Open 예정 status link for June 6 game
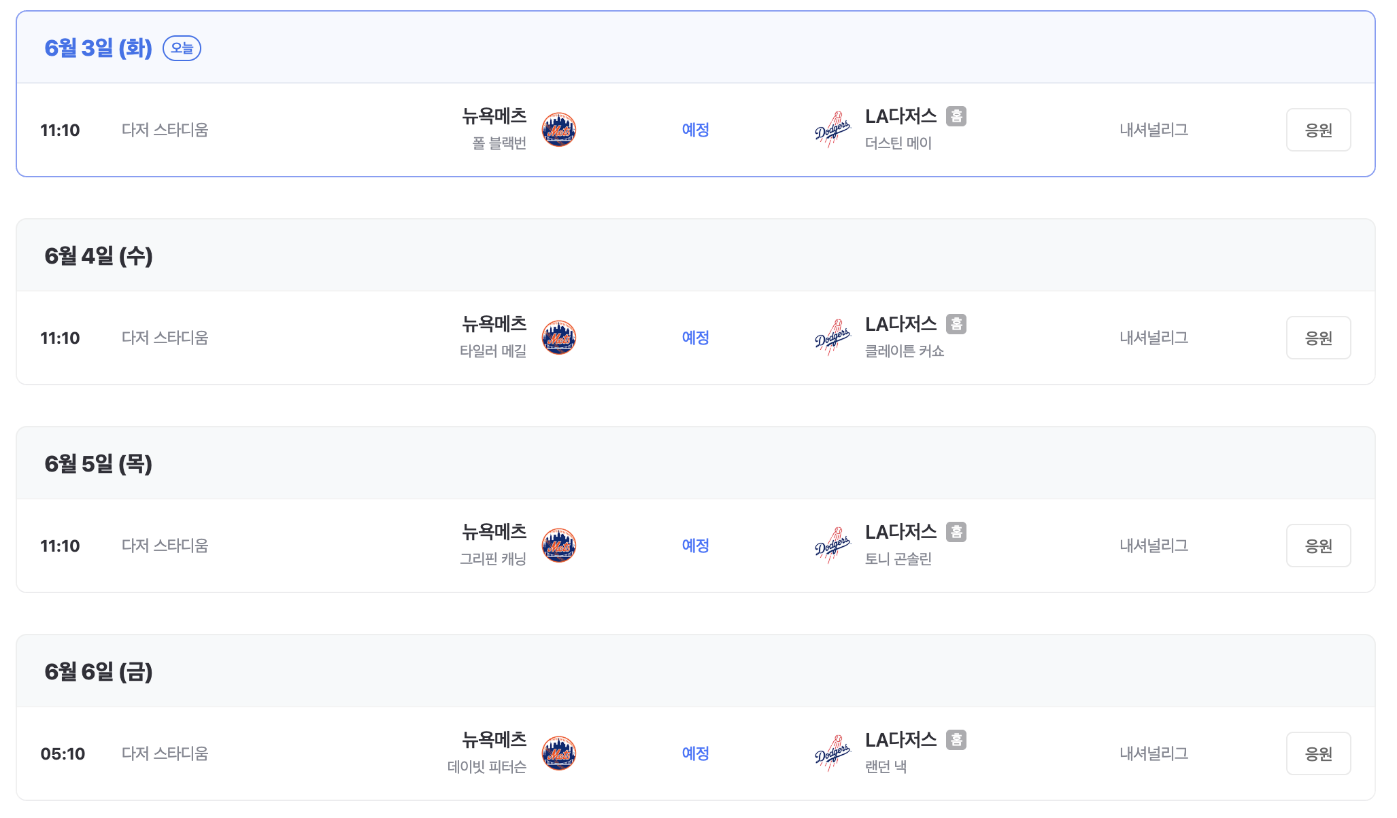The height and width of the screenshot is (818, 1397). click(696, 753)
